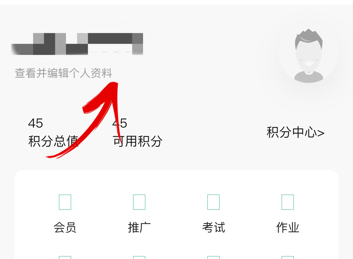This screenshot has height=259, width=353.
Task: Tap the icon above 考试
Action: click(x=213, y=202)
